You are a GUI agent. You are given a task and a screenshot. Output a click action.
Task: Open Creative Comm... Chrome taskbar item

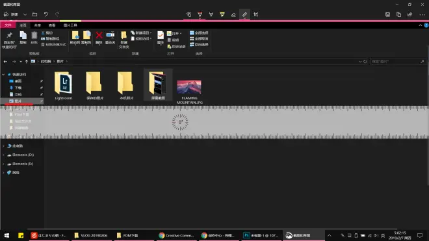click(x=176, y=236)
